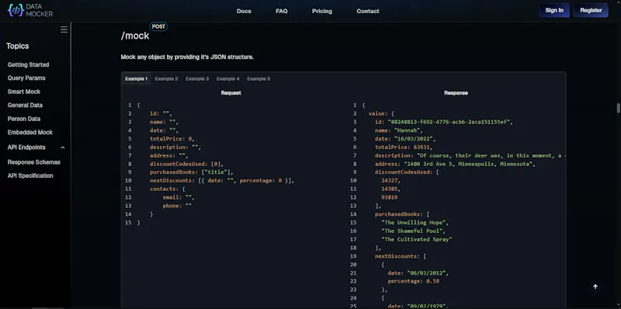Click request line 'contacts: {'
Image resolution: width=621 pixels, height=309 pixels.
[x=167, y=189]
